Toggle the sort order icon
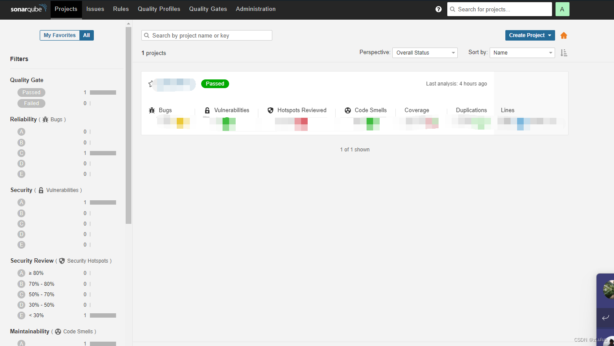Screen dimensions: 614x346 tap(564, 53)
